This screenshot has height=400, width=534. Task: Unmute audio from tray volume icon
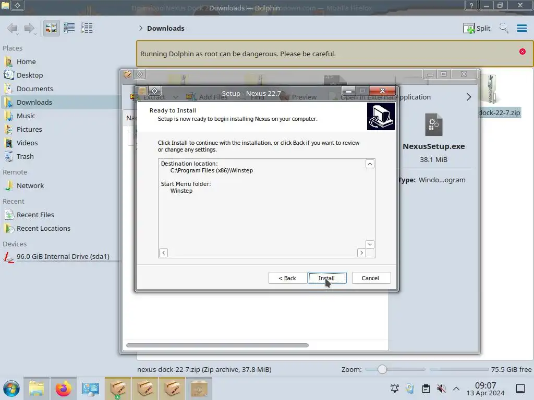click(441, 389)
